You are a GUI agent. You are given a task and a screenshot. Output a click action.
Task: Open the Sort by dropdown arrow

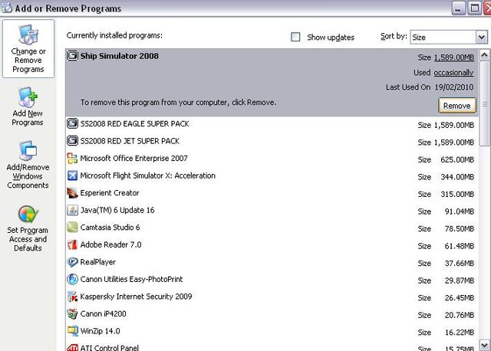coord(482,38)
